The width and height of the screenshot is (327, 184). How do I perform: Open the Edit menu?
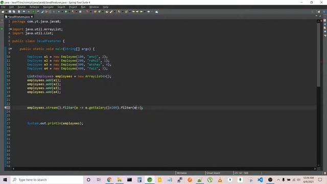click(x=11, y=7)
